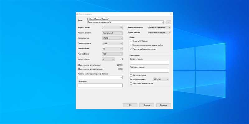Click the "Объем памяти для упаковки" label
Viewport: 249px width, 124px height.
pos(89,65)
